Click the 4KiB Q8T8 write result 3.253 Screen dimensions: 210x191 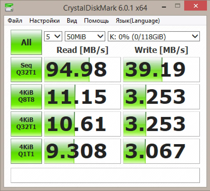pos(161,97)
